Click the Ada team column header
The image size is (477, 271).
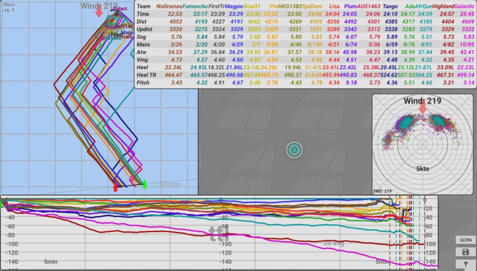click(410, 7)
